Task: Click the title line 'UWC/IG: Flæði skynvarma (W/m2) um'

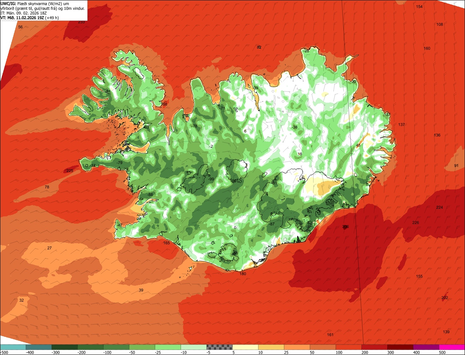Action: pos(35,4)
